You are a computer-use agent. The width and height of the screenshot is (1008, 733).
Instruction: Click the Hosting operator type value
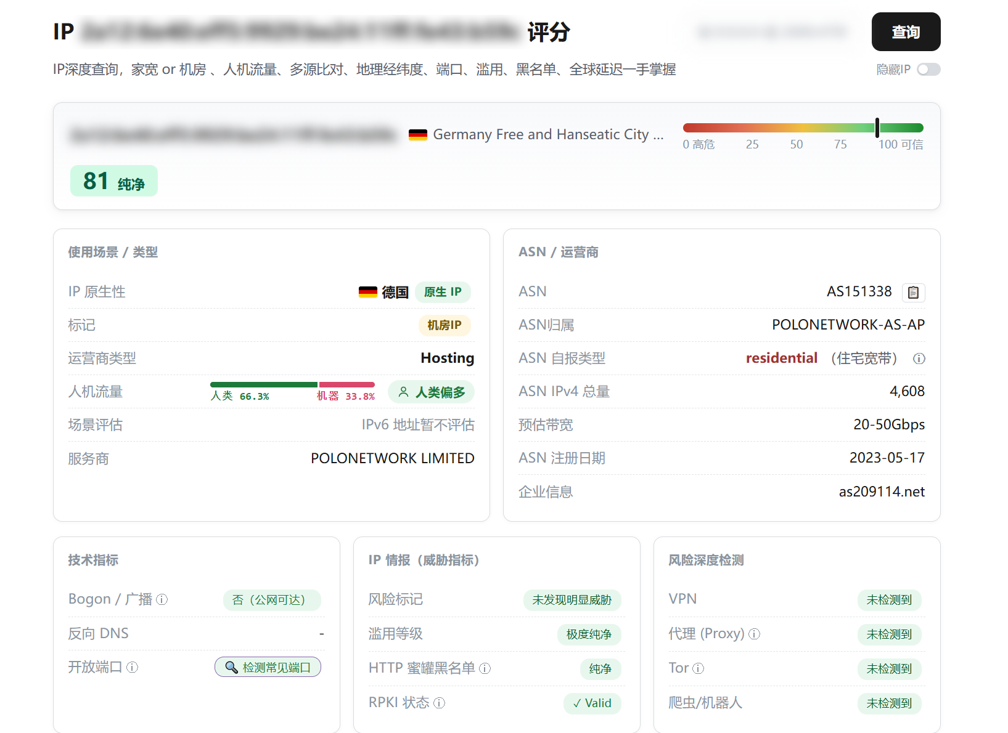coord(448,358)
